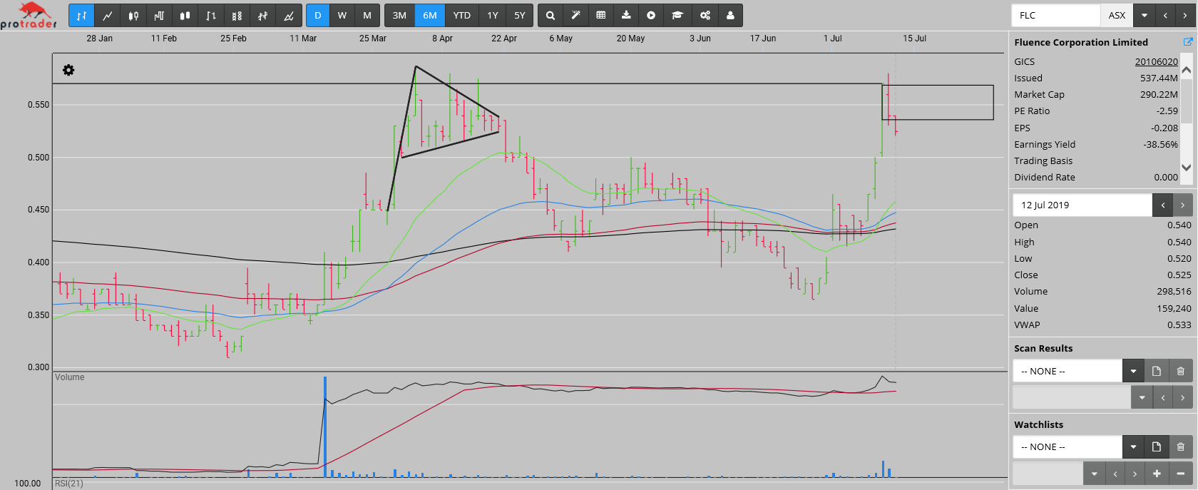Select the area line chart icon
1198x490 pixels.
(x=289, y=16)
